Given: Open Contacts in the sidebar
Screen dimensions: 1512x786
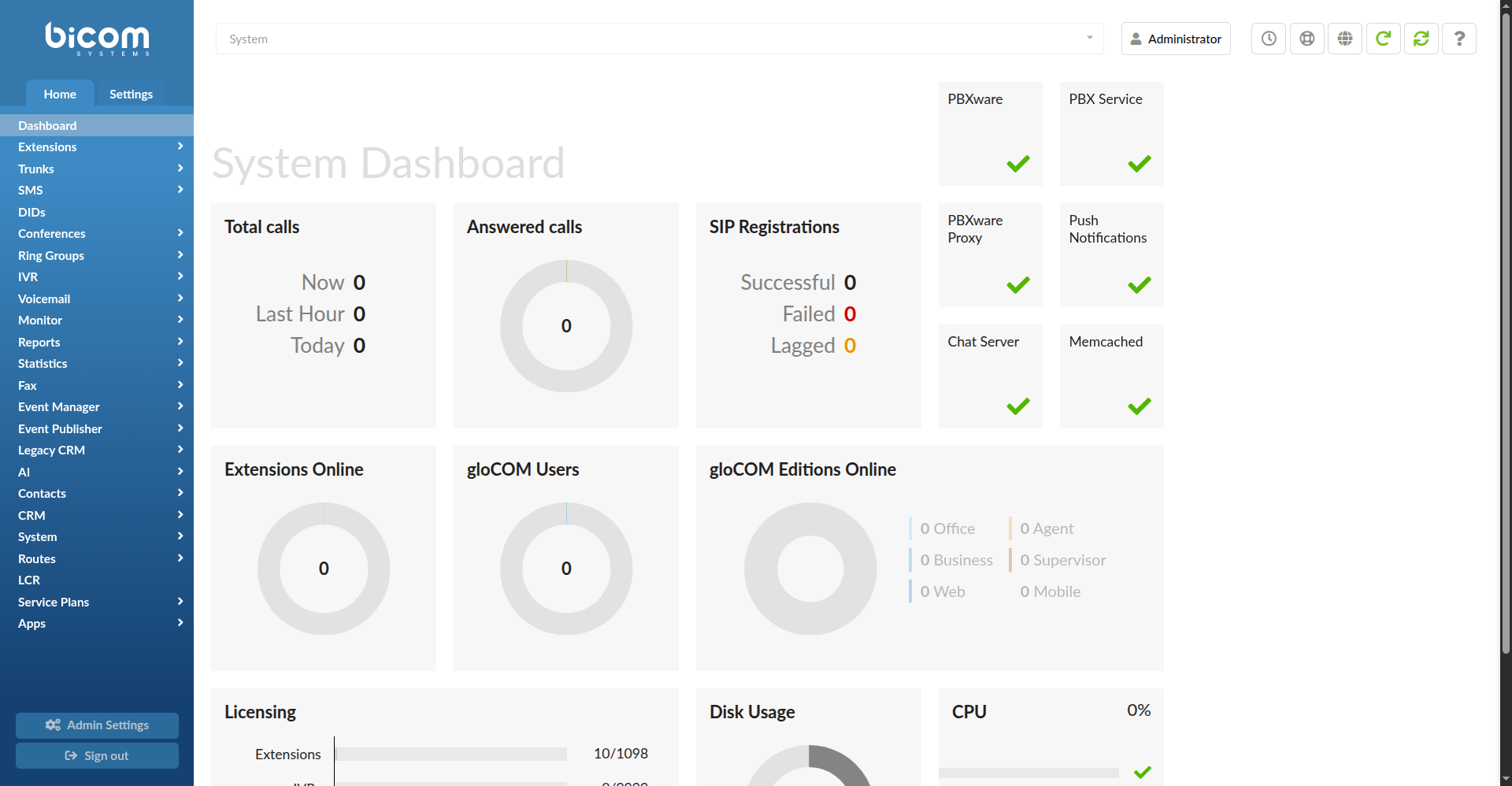Looking at the screenshot, I should pyautogui.click(x=97, y=493).
